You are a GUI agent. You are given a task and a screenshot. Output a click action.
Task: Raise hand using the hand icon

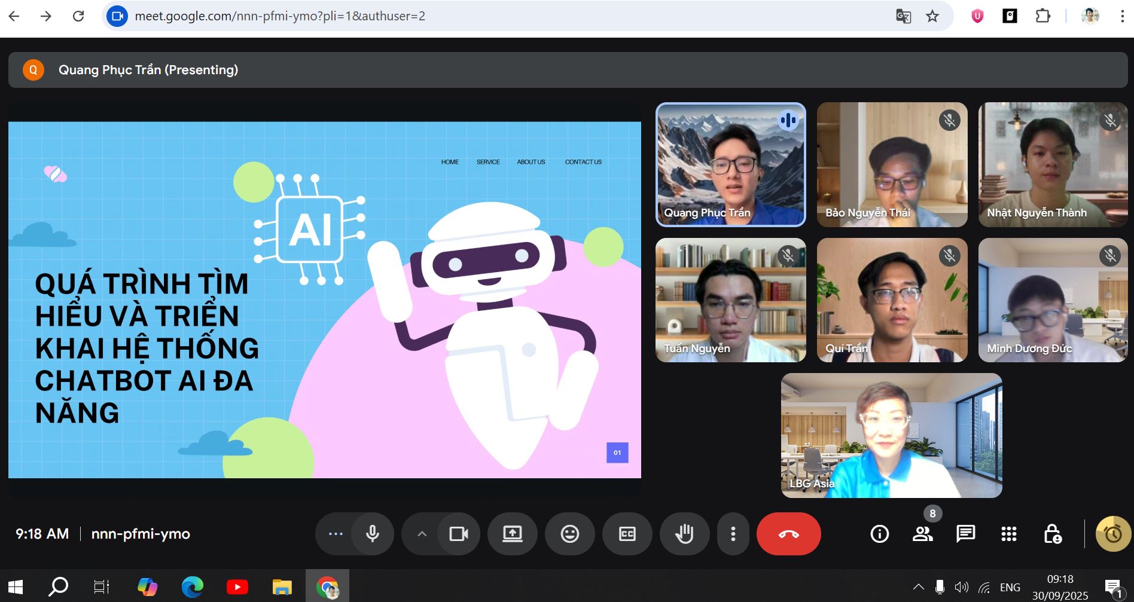pyautogui.click(x=684, y=534)
